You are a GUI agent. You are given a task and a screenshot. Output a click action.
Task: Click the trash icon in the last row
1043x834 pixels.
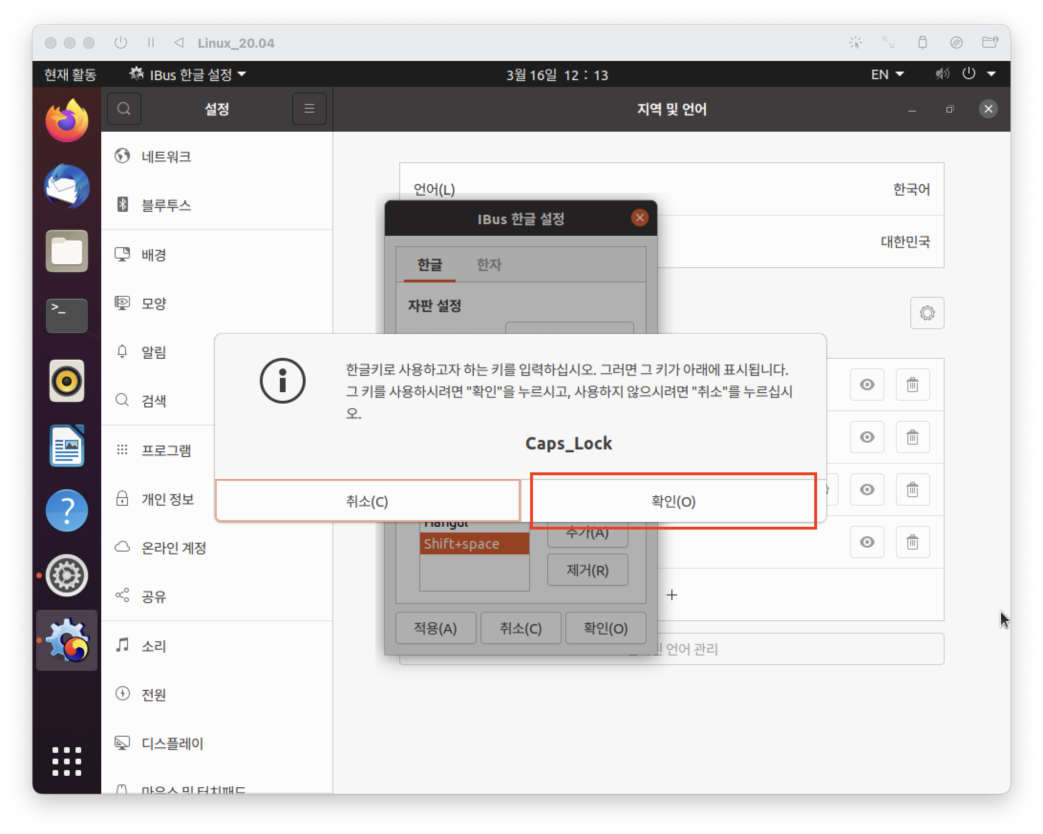click(x=912, y=542)
